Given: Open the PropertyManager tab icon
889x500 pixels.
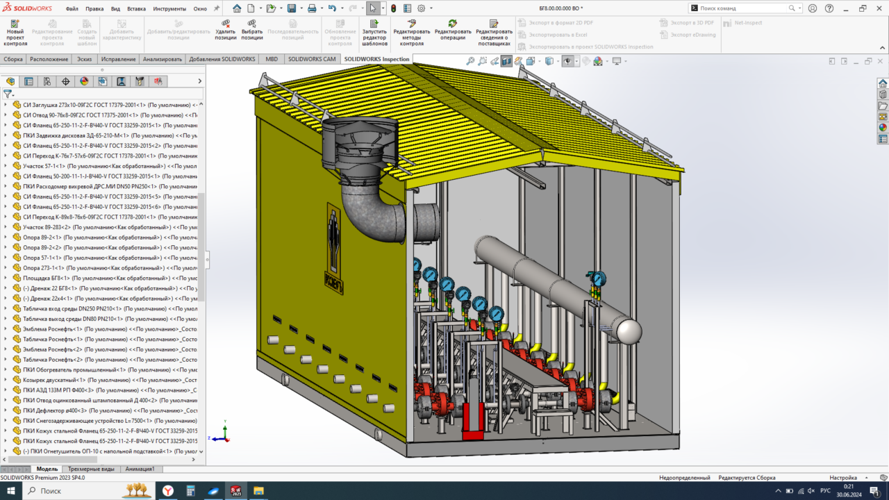Looking at the screenshot, I should (x=28, y=81).
